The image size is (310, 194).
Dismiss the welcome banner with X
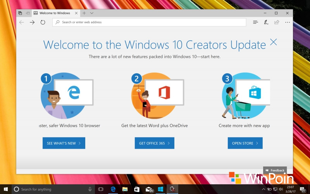(274, 42)
